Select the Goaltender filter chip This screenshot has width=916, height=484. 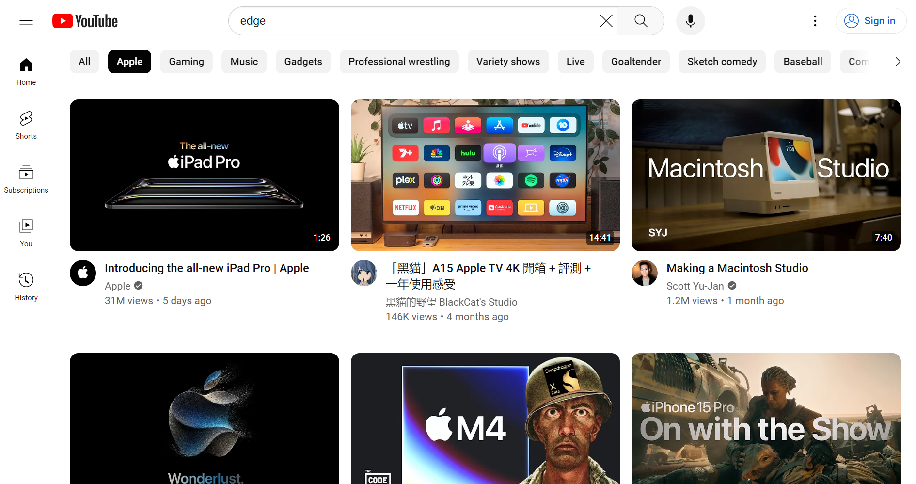tap(636, 62)
